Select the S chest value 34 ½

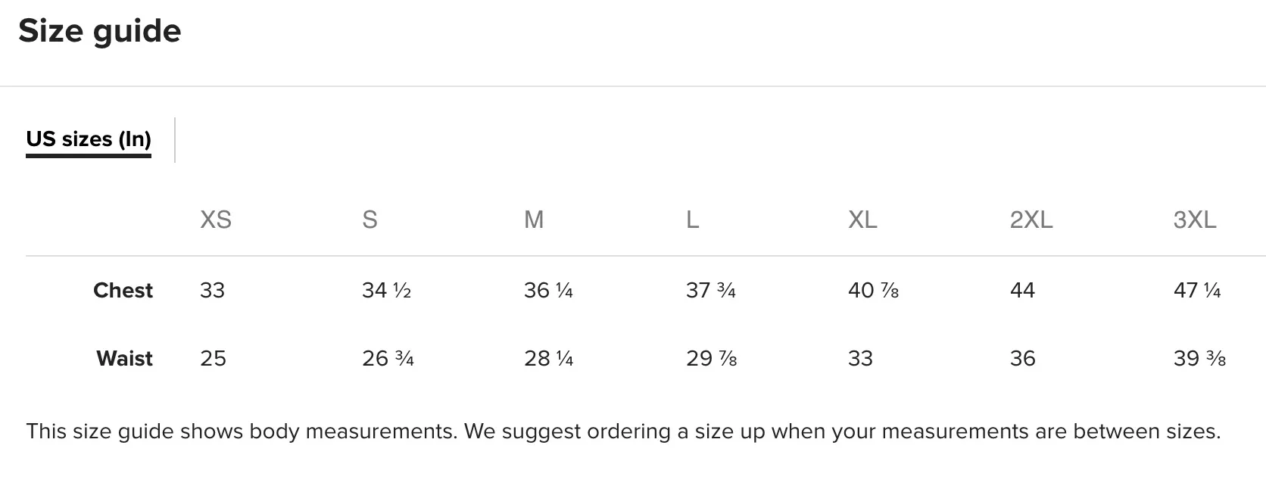point(386,291)
